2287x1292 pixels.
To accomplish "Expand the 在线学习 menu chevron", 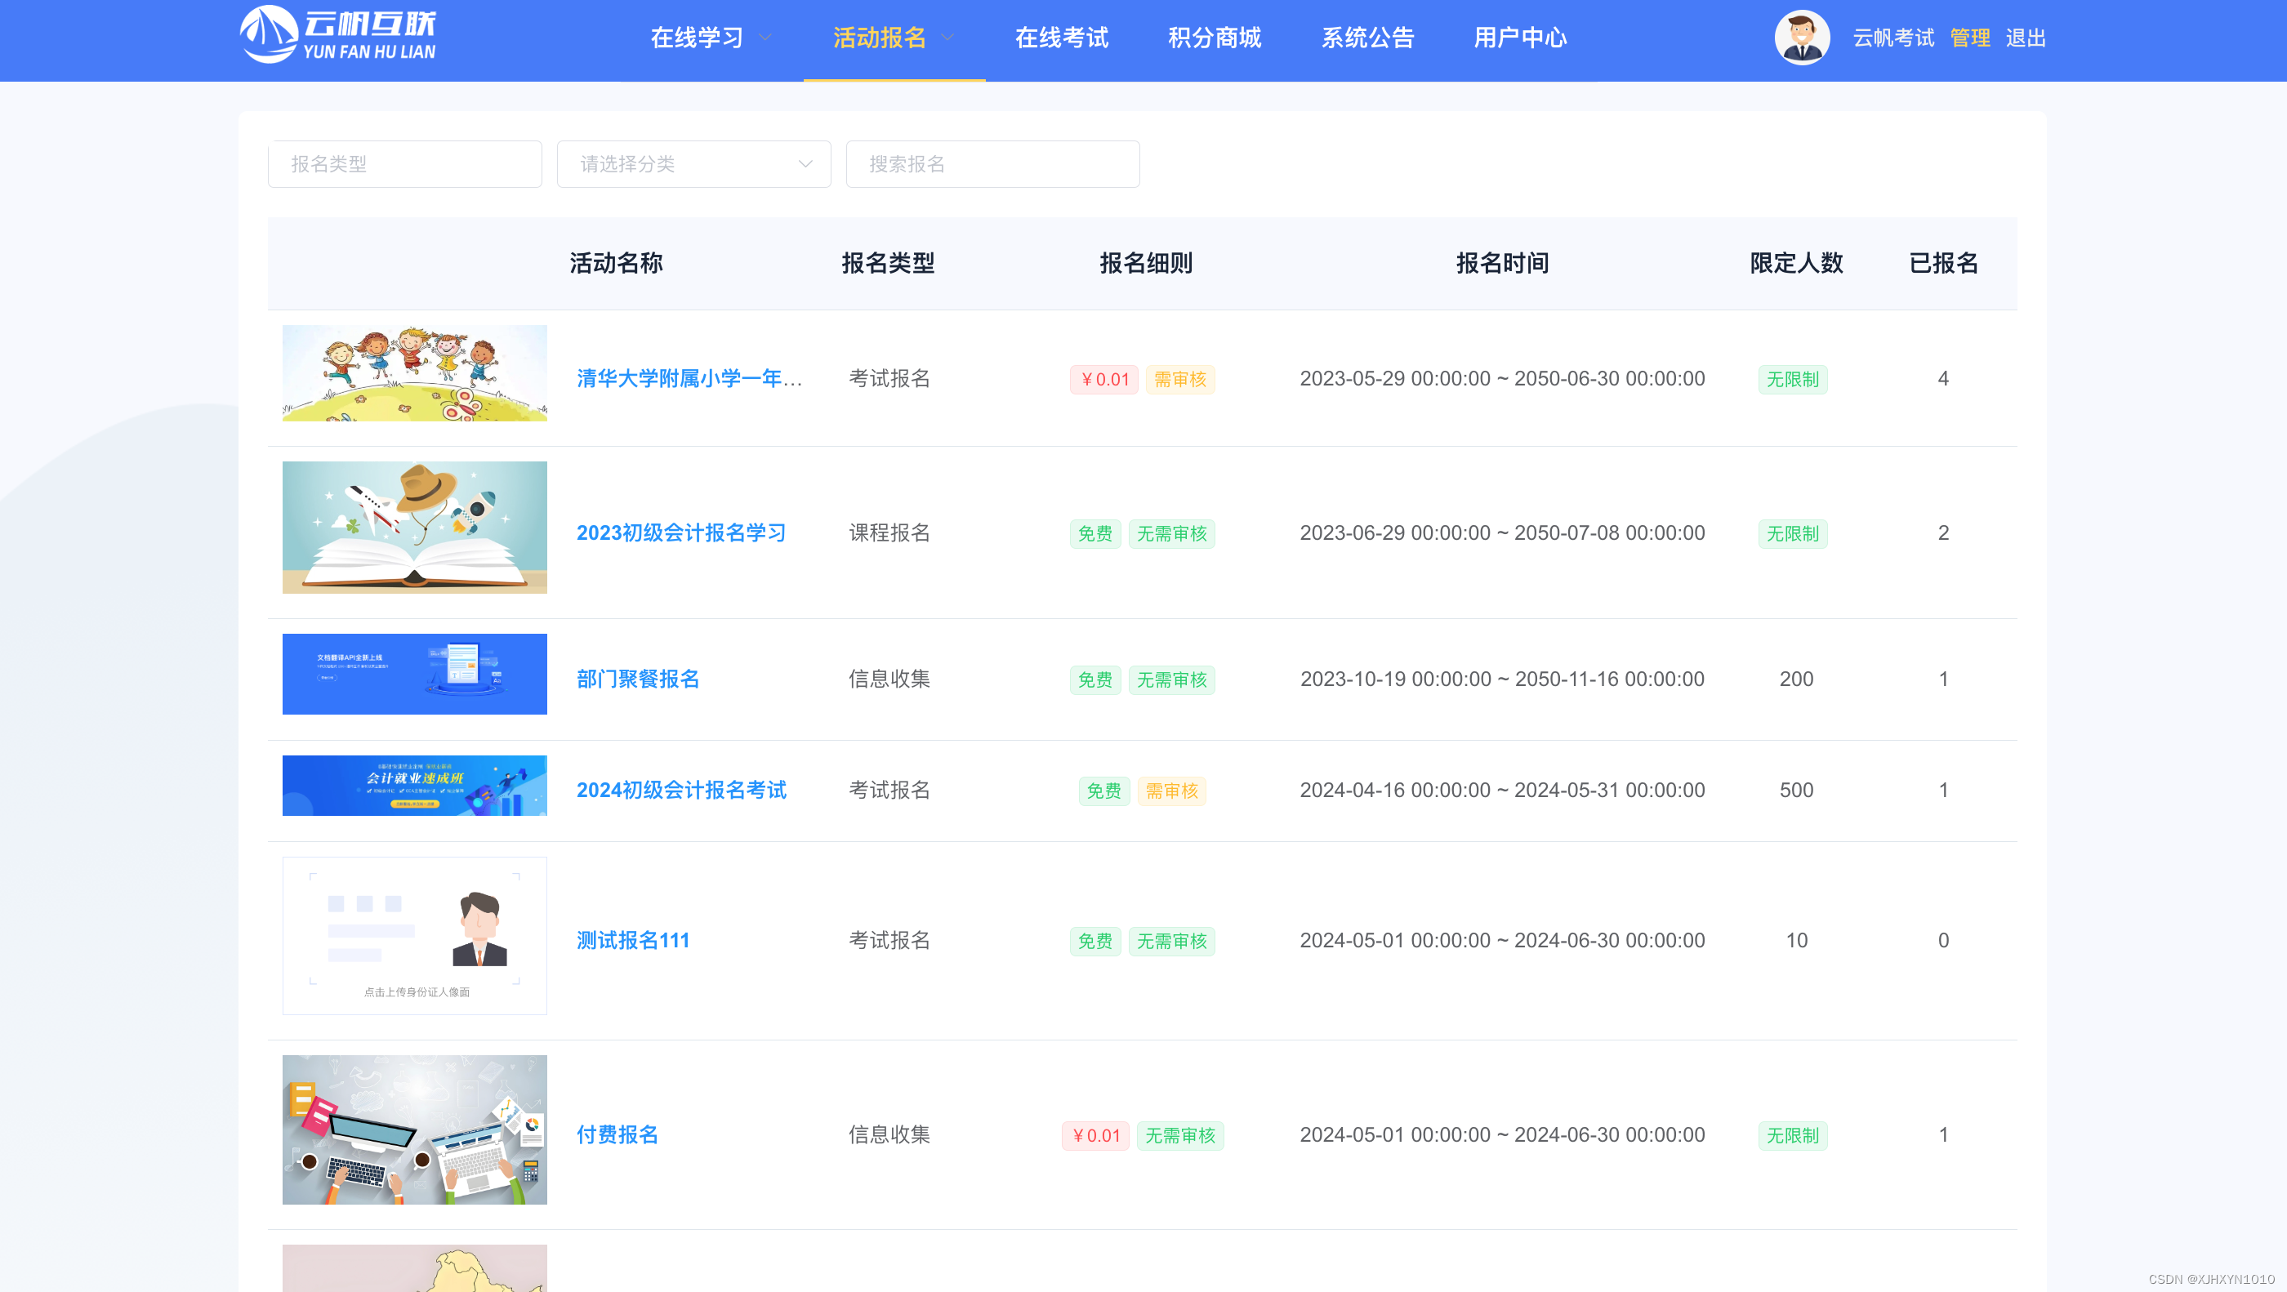I will (765, 38).
